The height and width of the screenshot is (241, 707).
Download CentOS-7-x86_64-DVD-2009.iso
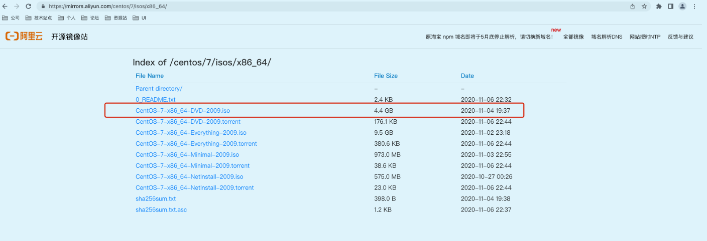(x=183, y=111)
